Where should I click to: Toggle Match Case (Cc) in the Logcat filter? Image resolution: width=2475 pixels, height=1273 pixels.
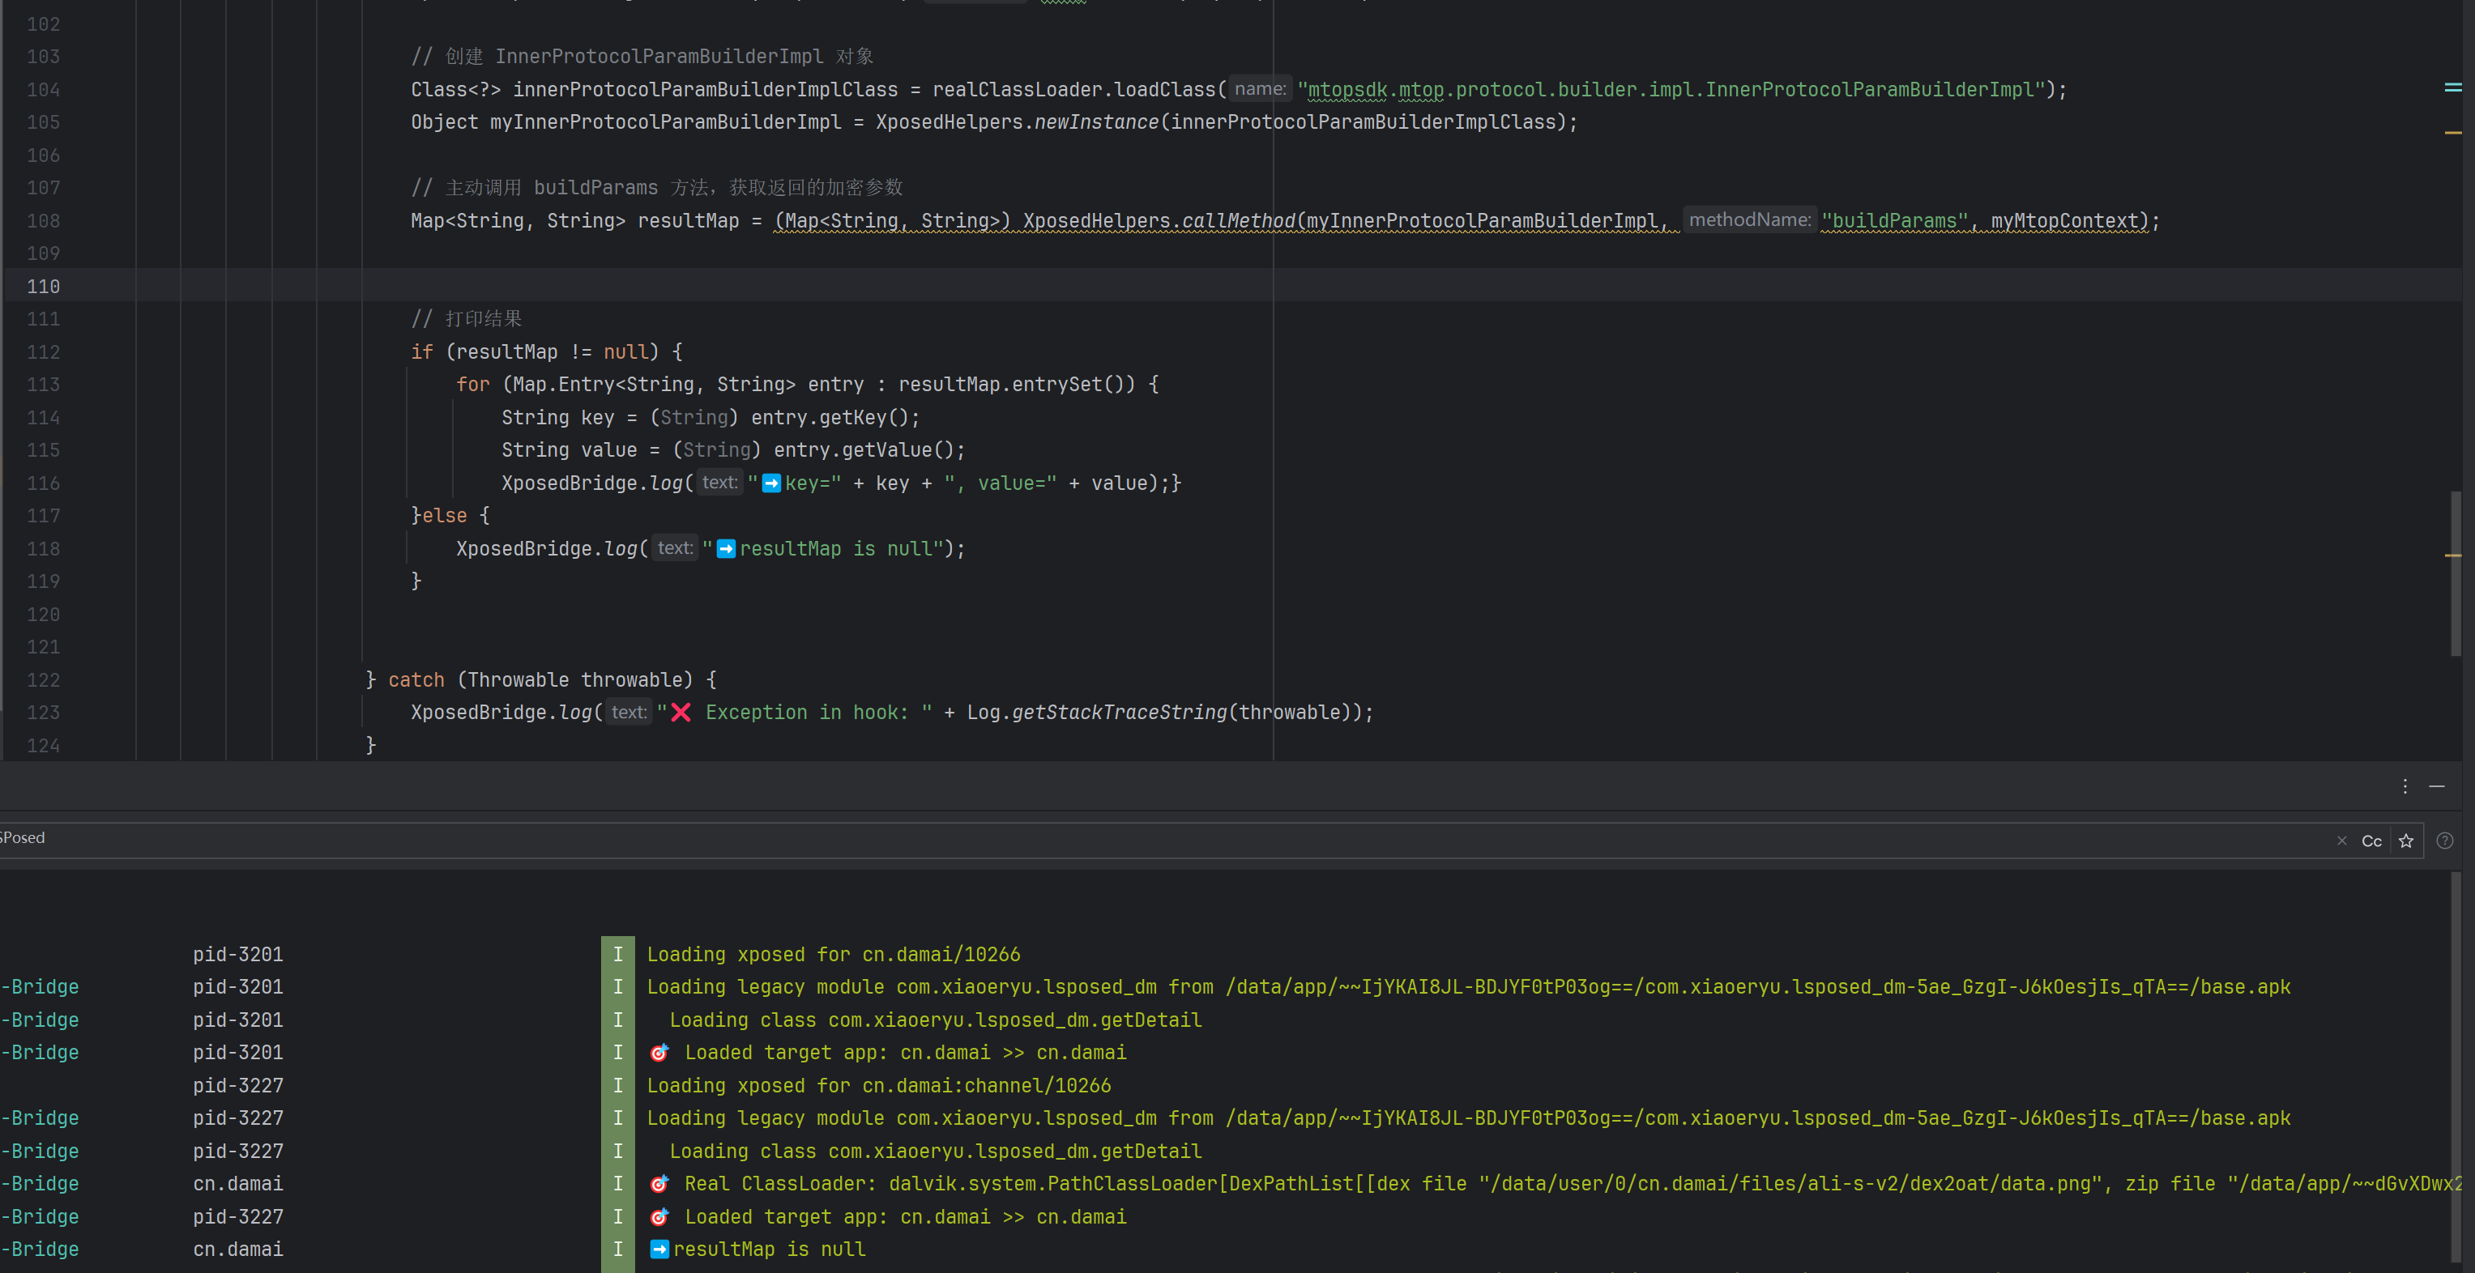coord(2371,841)
